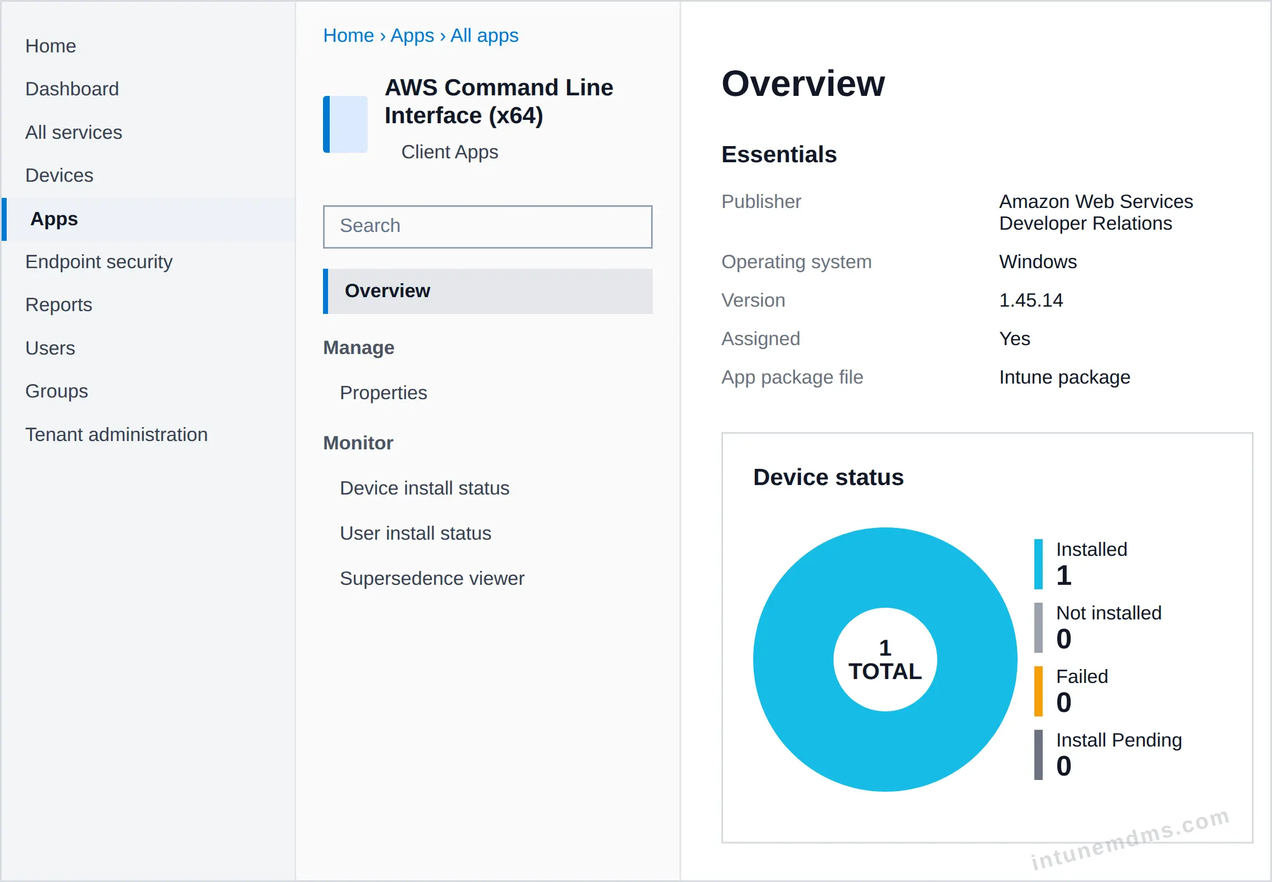This screenshot has height=882, width=1272.
Task: Select Devices in the navigation
Action: click(59, 175)
